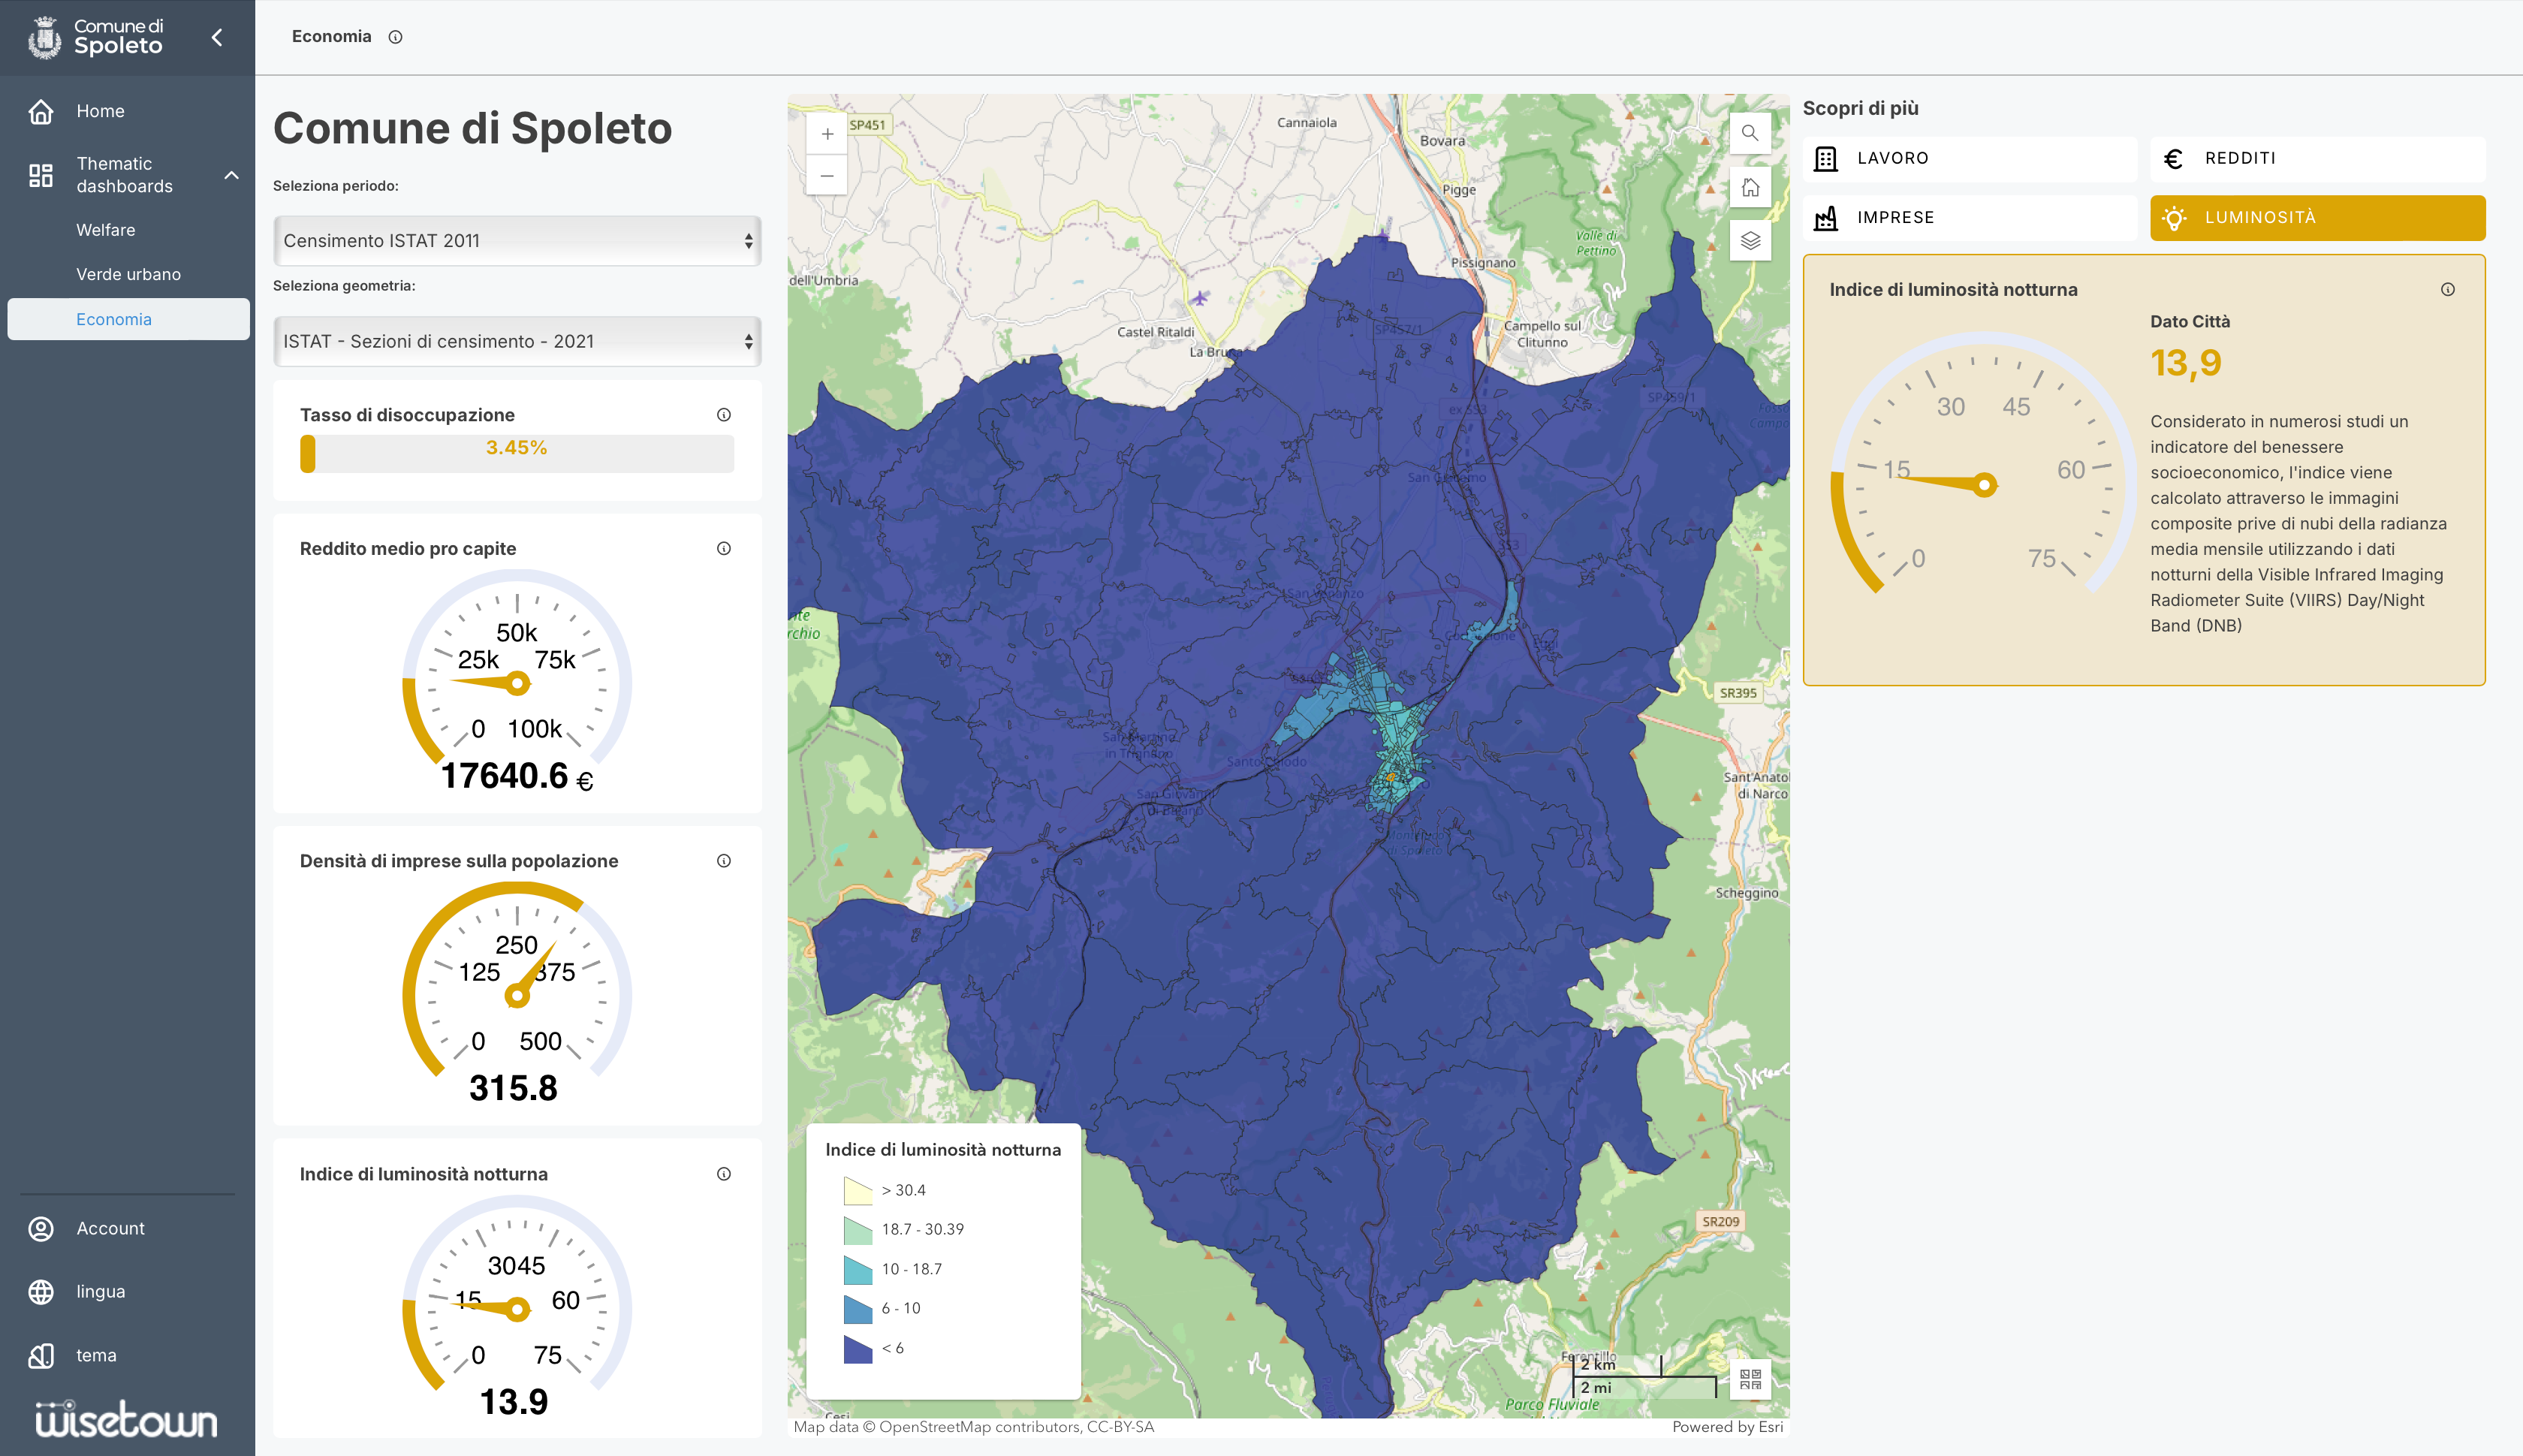Click info icon next to Economia header

pyautogui.click(x=395, y=37)
